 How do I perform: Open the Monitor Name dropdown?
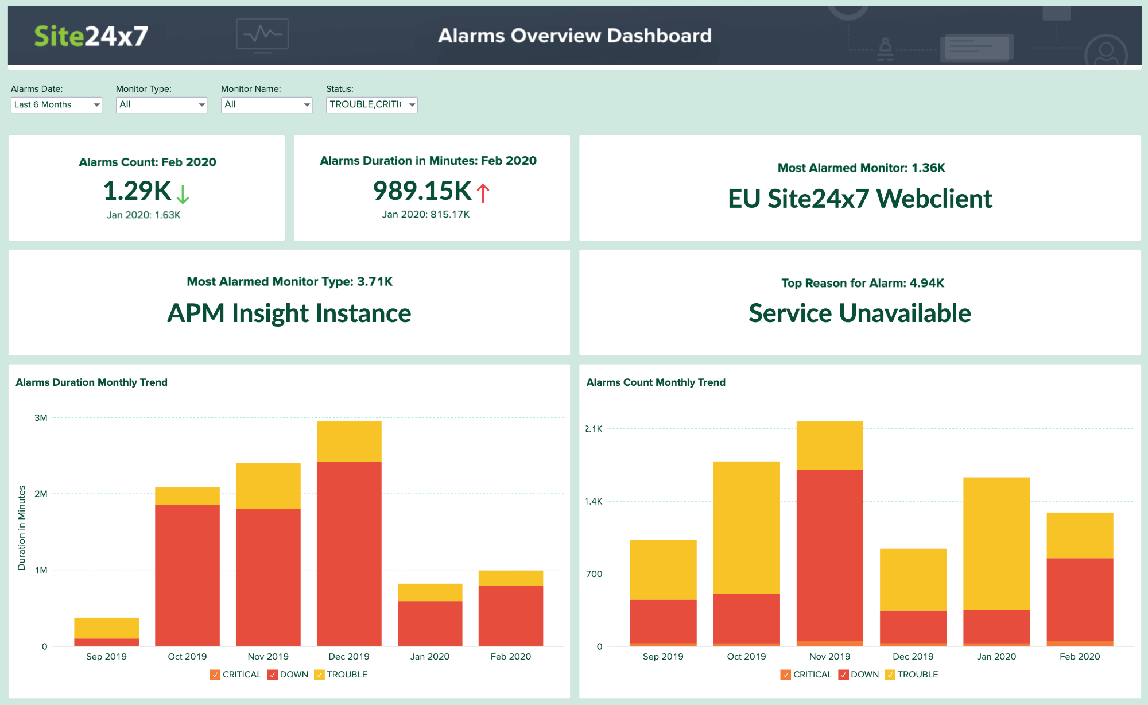266,104
